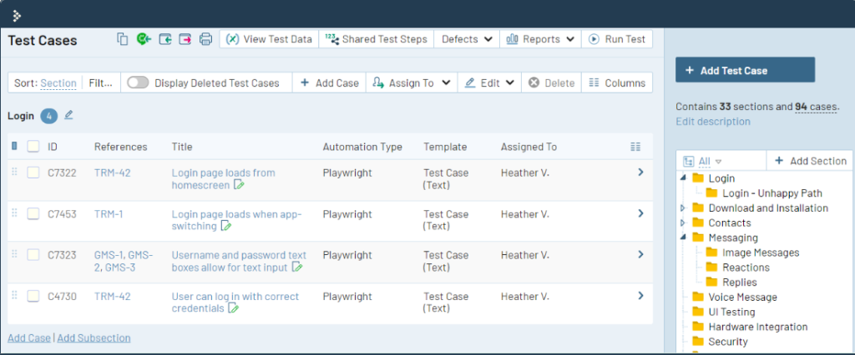Click drag handle of row C7323
The width and height of the screenshot is (855, 355).
pyautogui.click(x=15, y=254)
